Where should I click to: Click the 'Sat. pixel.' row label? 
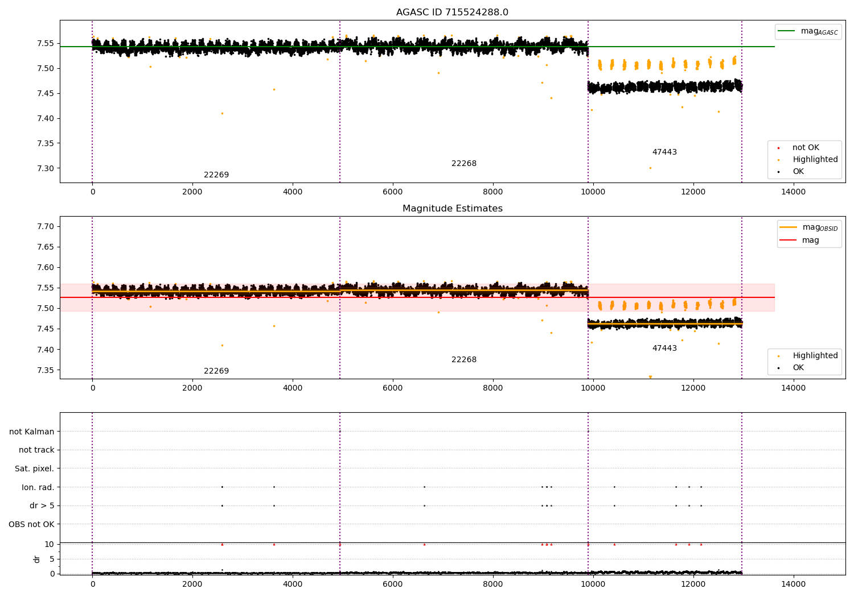(34, 469)
